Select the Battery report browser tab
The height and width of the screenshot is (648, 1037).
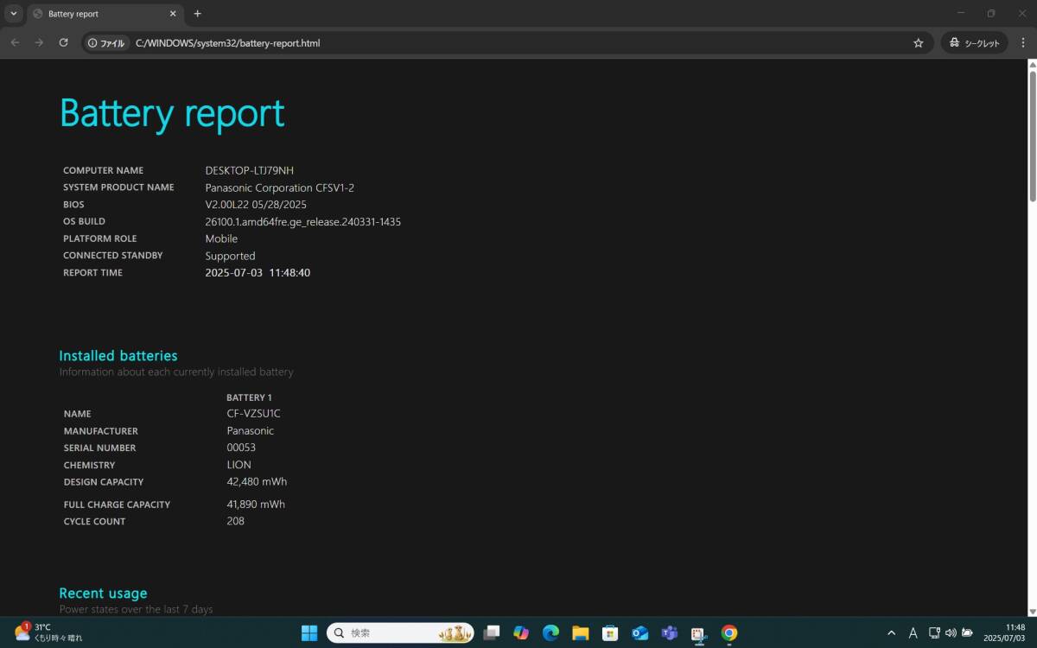coord(95,14)
